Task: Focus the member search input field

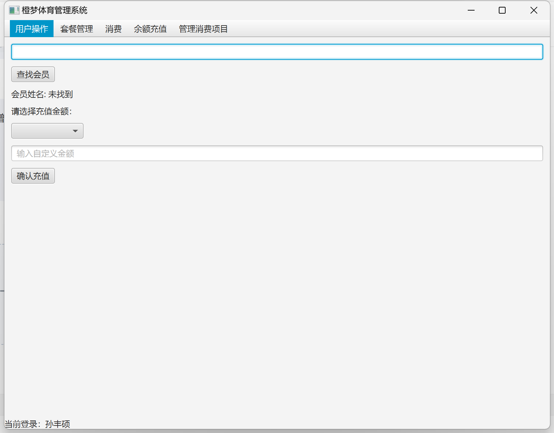Action: (x=277, y=52)
